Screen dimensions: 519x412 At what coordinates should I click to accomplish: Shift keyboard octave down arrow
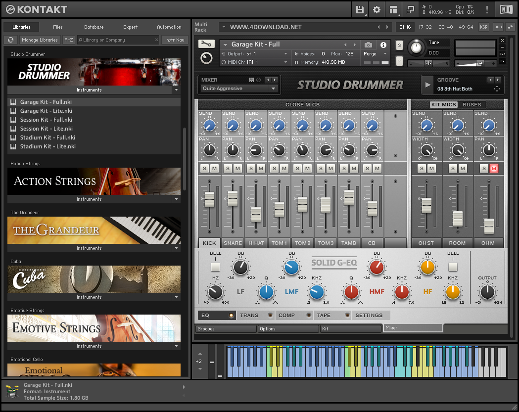[200, 369]
